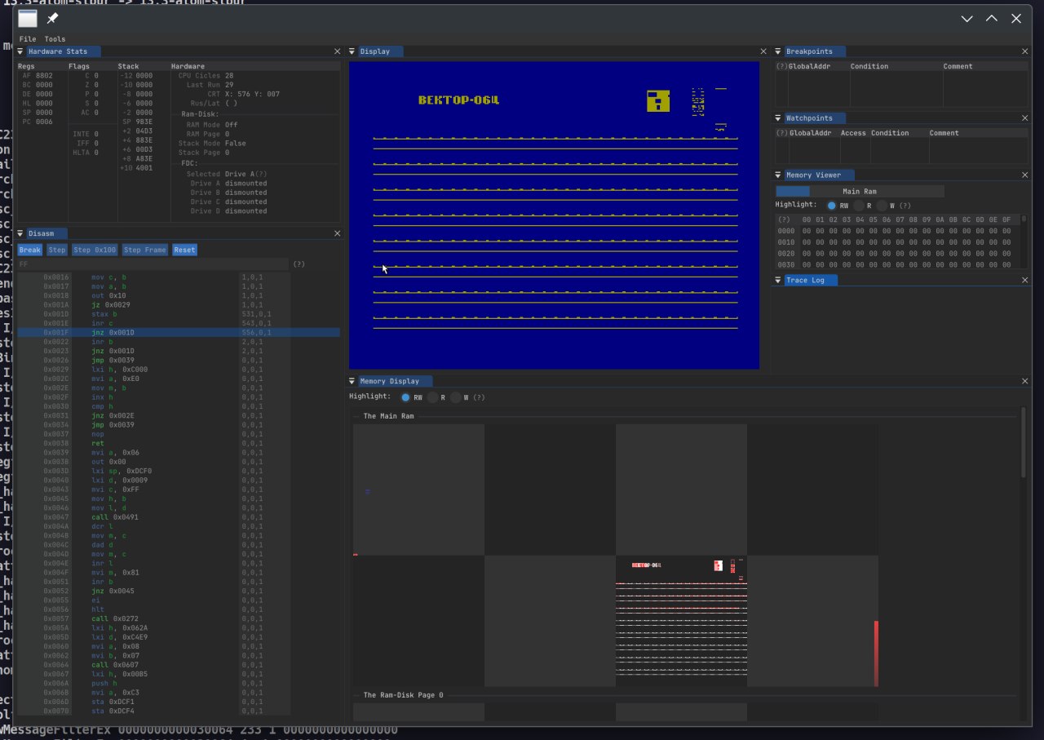Click help (?) next to Selected Drive A

coord(262,174)
